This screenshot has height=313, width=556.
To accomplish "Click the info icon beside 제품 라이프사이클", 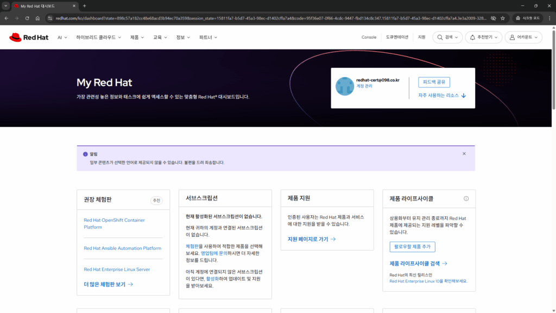I will point(466,199).
